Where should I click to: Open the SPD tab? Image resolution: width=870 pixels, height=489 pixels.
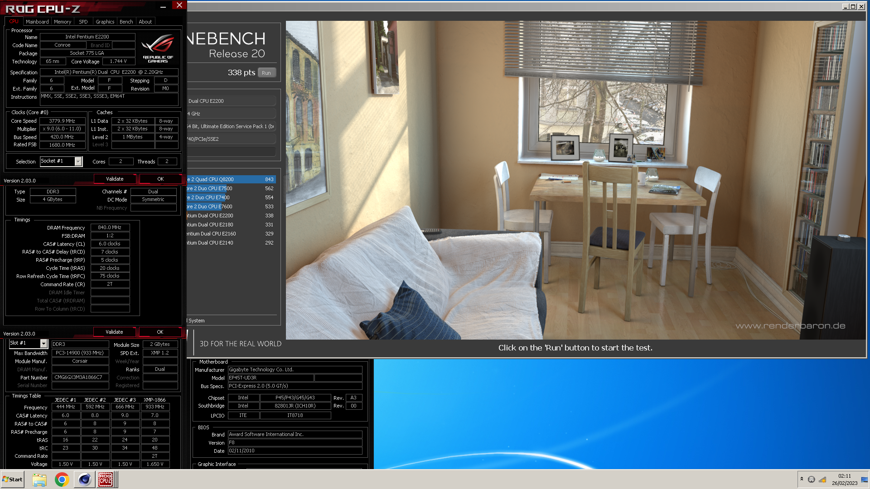coord(83,22)
